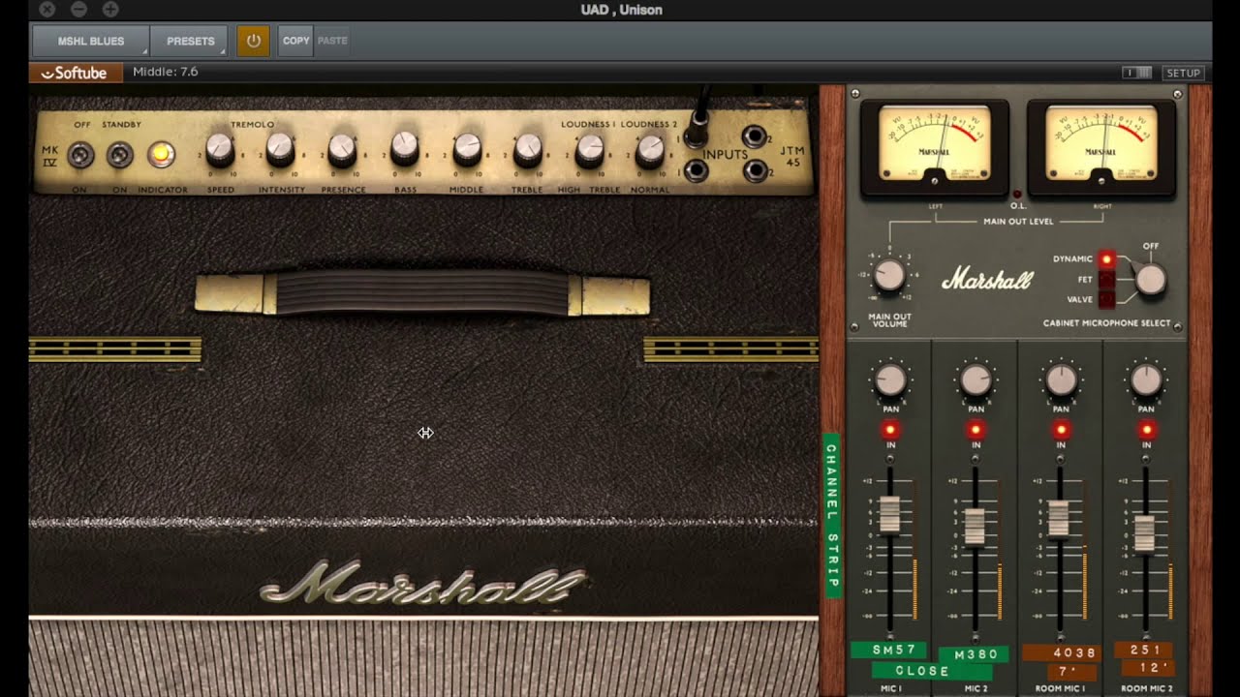Click the ROOM MIC 1 fader handle
Image resolution: width=1240 pixels, height=697 pixels.
point(1059,518)
